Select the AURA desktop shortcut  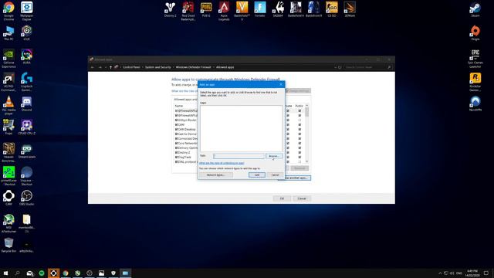[27, 56]
